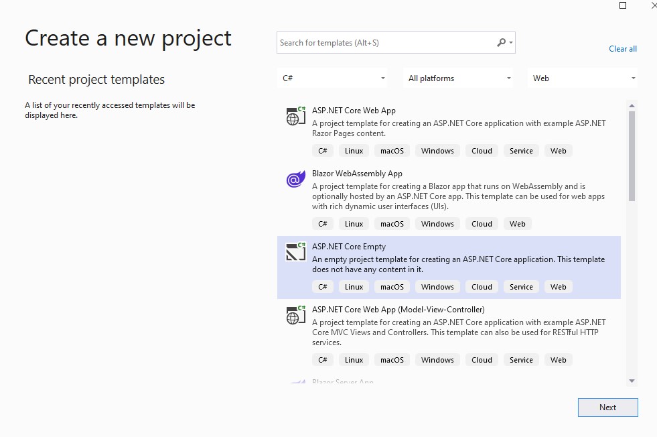Click the Next button
Viewport: 657px width, 437px height.
point(607,408)
